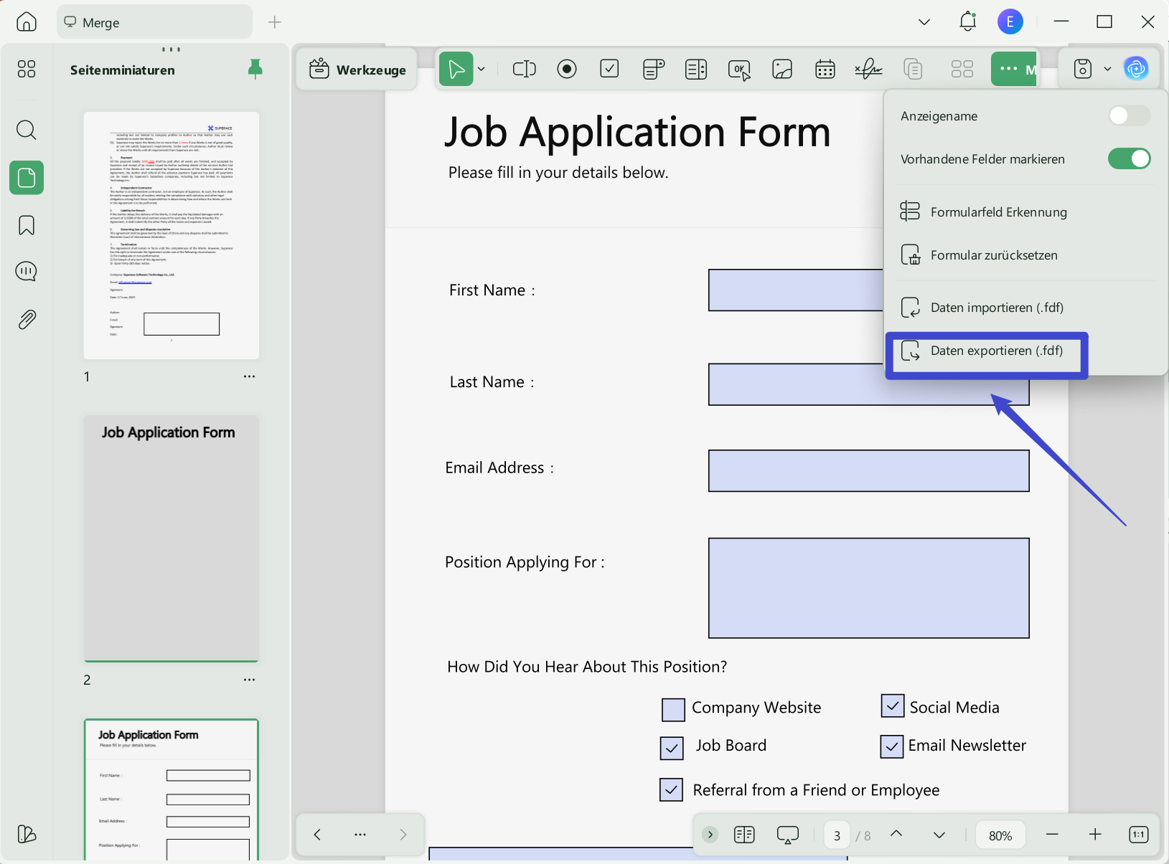Add a dropdown combo box field
This screenshot has height=864, width=1169.
click(x=653, y=69)
